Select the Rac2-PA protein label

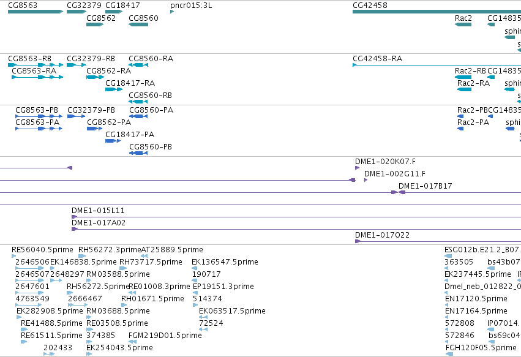point(473,122)
